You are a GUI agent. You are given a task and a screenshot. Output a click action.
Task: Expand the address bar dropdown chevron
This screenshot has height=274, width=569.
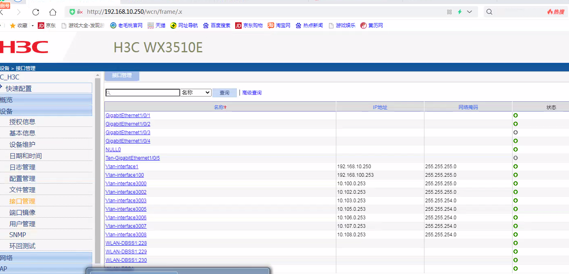[469, 12]
